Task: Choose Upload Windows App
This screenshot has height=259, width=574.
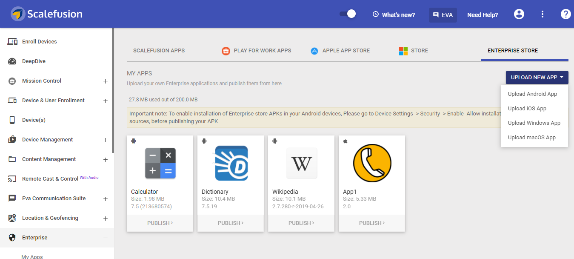Action: coord(534,123)
